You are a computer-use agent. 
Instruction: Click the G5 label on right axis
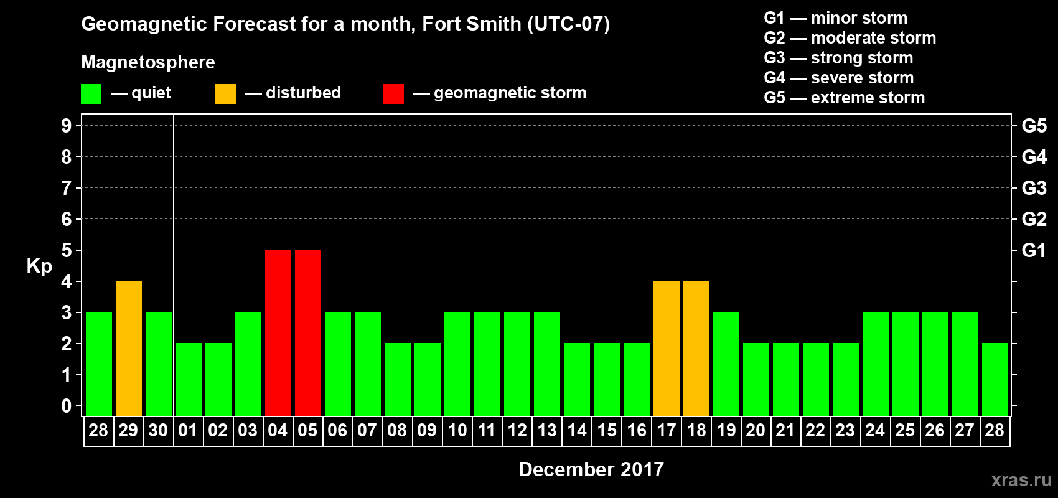coord(1034,126)
